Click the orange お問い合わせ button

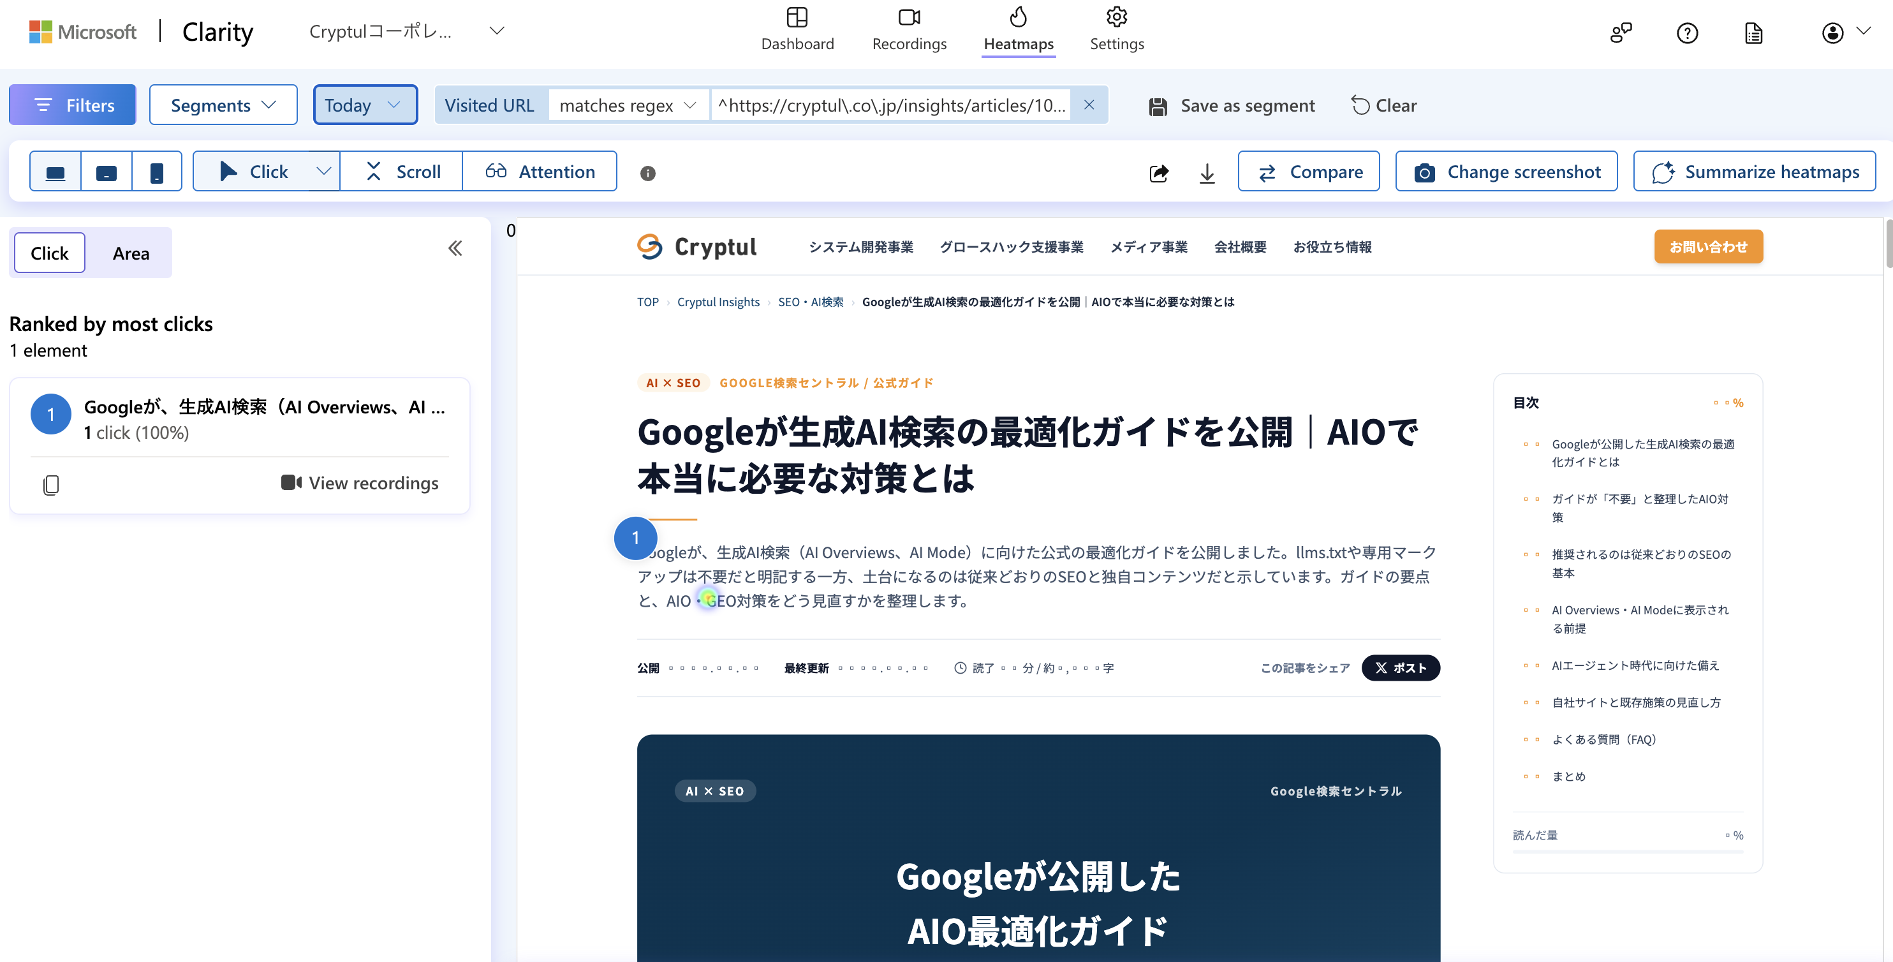pos(1709,247)
